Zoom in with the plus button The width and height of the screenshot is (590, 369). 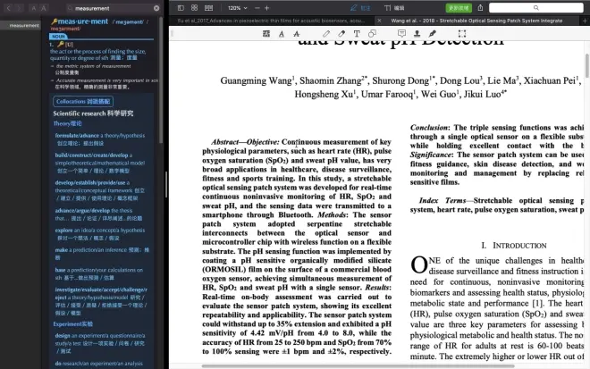[266, 8]
